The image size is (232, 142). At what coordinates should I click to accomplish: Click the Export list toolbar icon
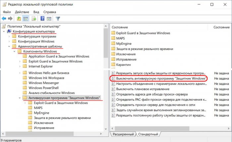(34, 18)
